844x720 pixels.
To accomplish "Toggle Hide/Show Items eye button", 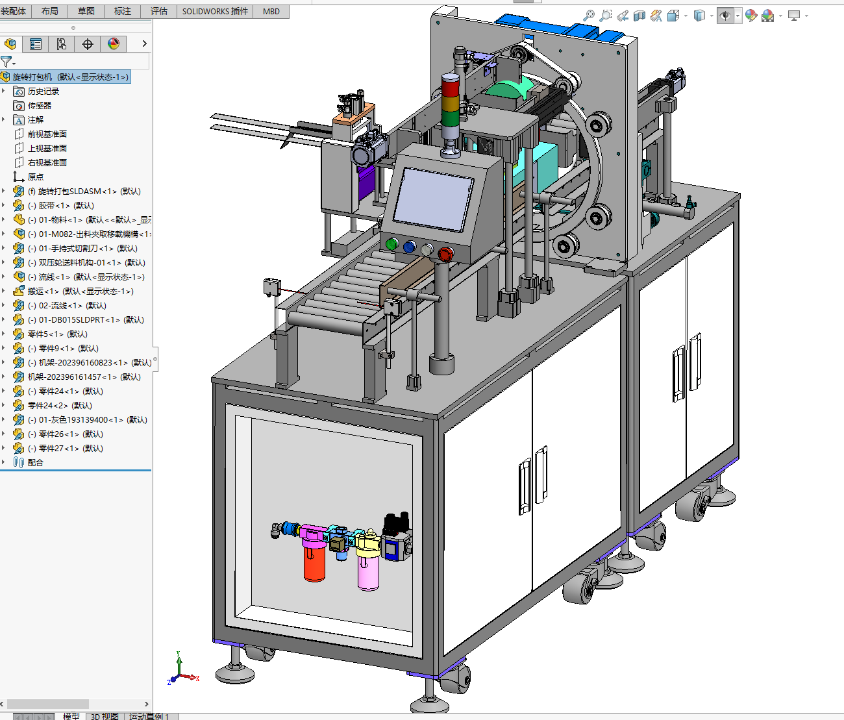I will (725, 15).
